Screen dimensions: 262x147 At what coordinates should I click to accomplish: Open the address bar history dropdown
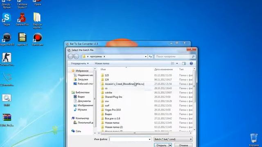click(146, 56)
